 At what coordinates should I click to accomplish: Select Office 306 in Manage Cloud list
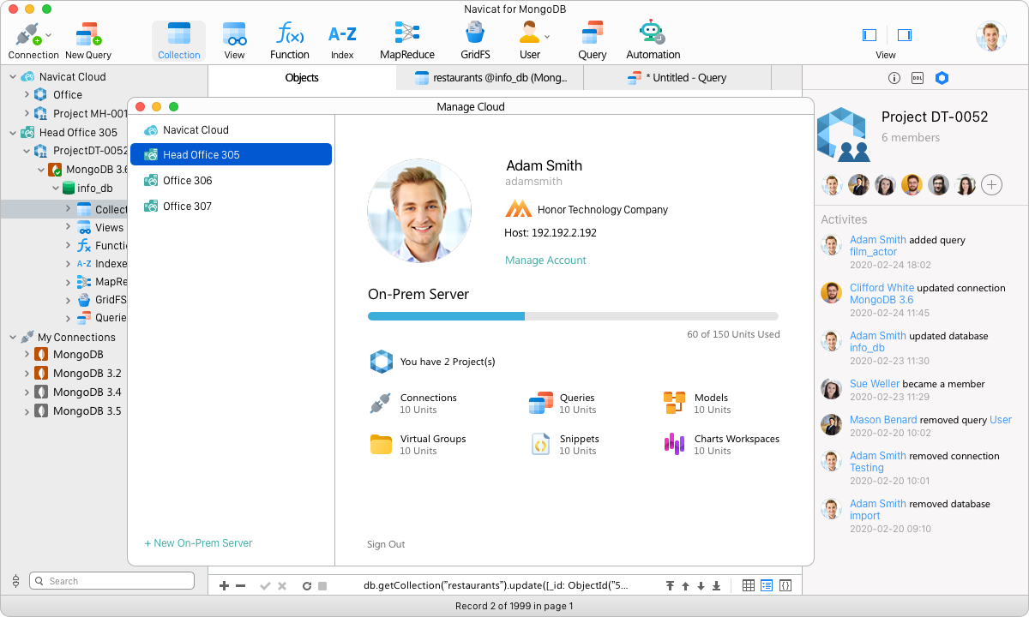click(231, 180)
